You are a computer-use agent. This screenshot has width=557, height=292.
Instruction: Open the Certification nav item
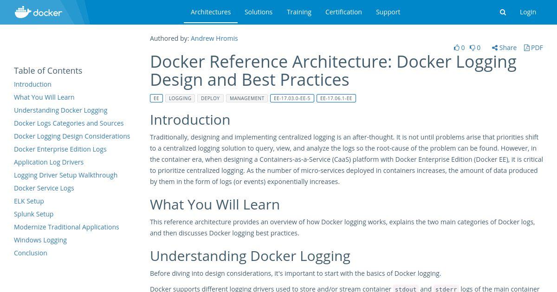[343, 12]
